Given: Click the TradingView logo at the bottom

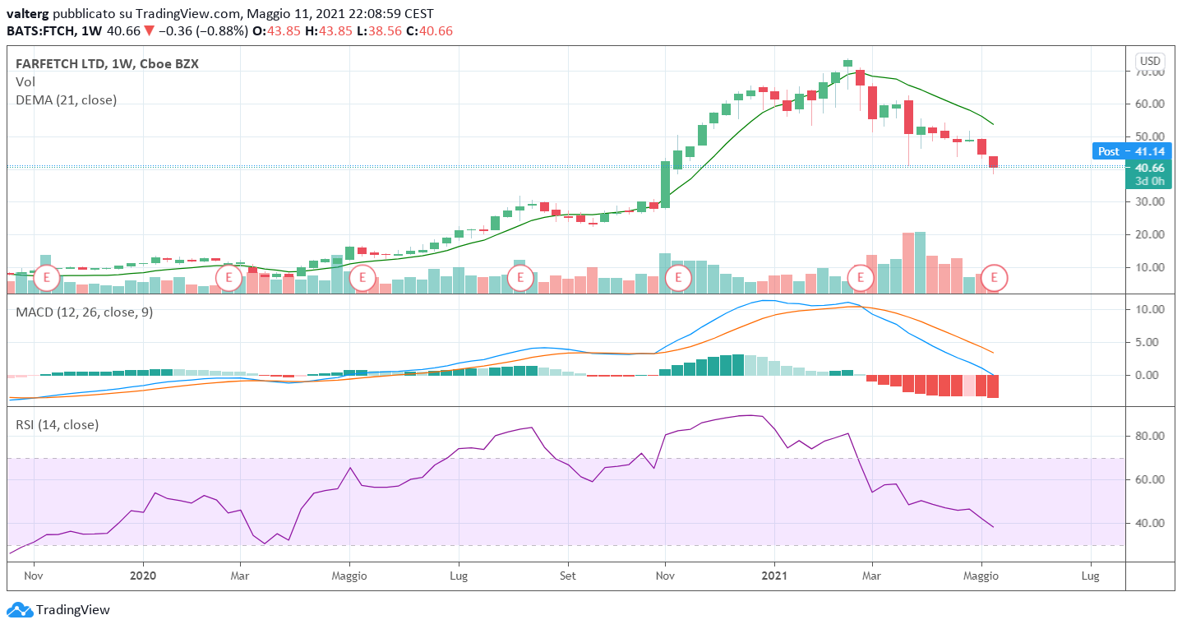Looking at the screenshot, I should (x=58, y=610).
